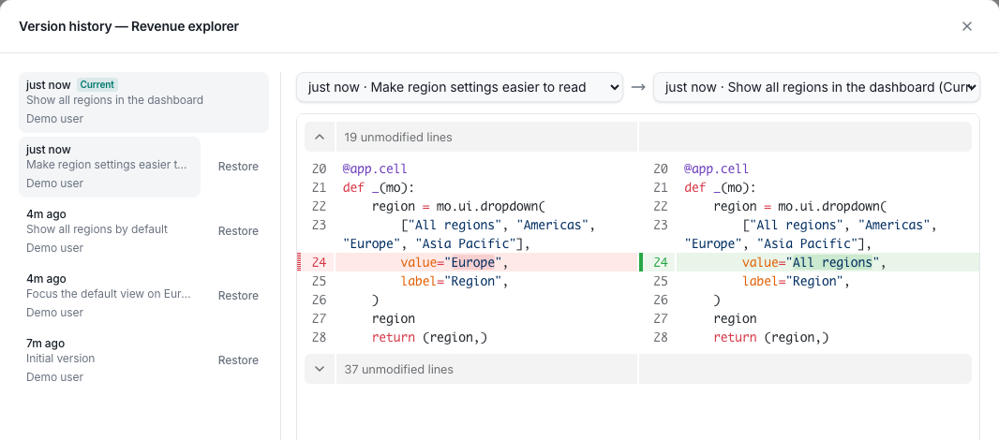This screenshot has height=440, width=999.
Task: Close the Version history dialog
Action: click(x=966, y=26)
